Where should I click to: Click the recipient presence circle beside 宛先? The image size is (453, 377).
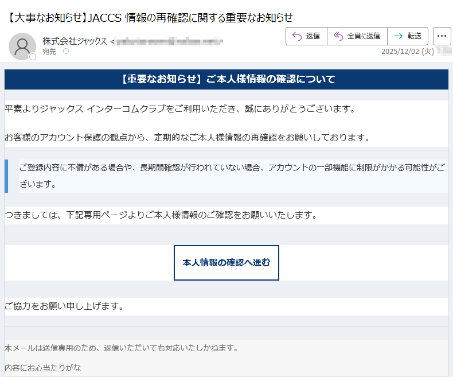pos(65,52)
